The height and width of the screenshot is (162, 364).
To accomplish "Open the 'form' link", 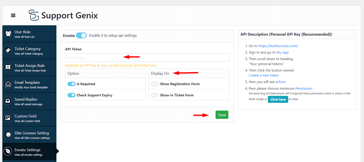I will click(282, 82).
